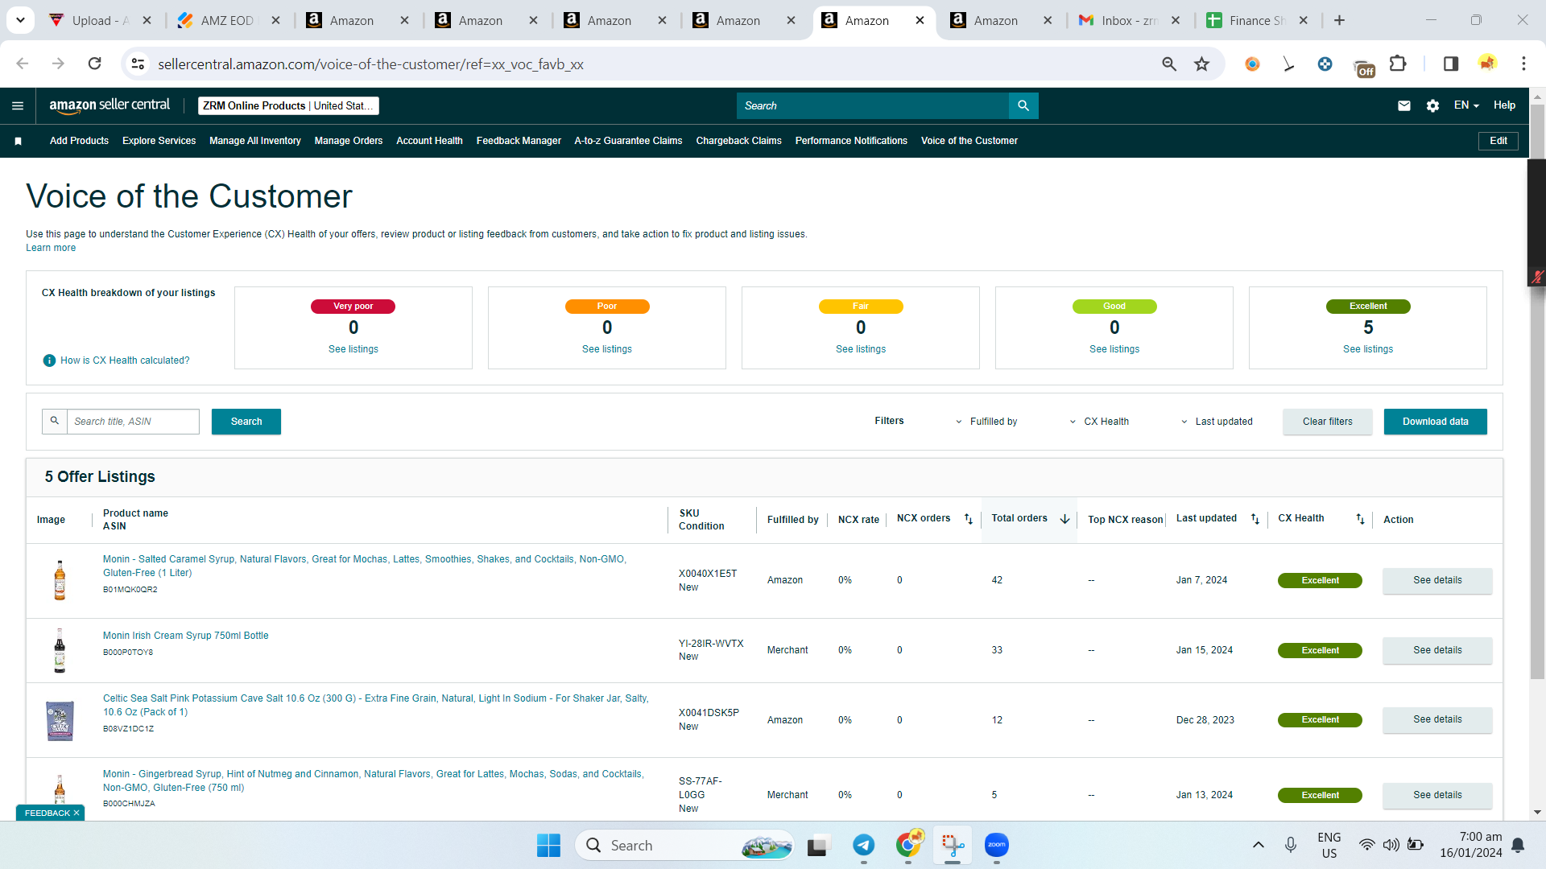Screen dimensions: 1546x869
Task: Open the settings gear icon
Action: click(1432, 105)
